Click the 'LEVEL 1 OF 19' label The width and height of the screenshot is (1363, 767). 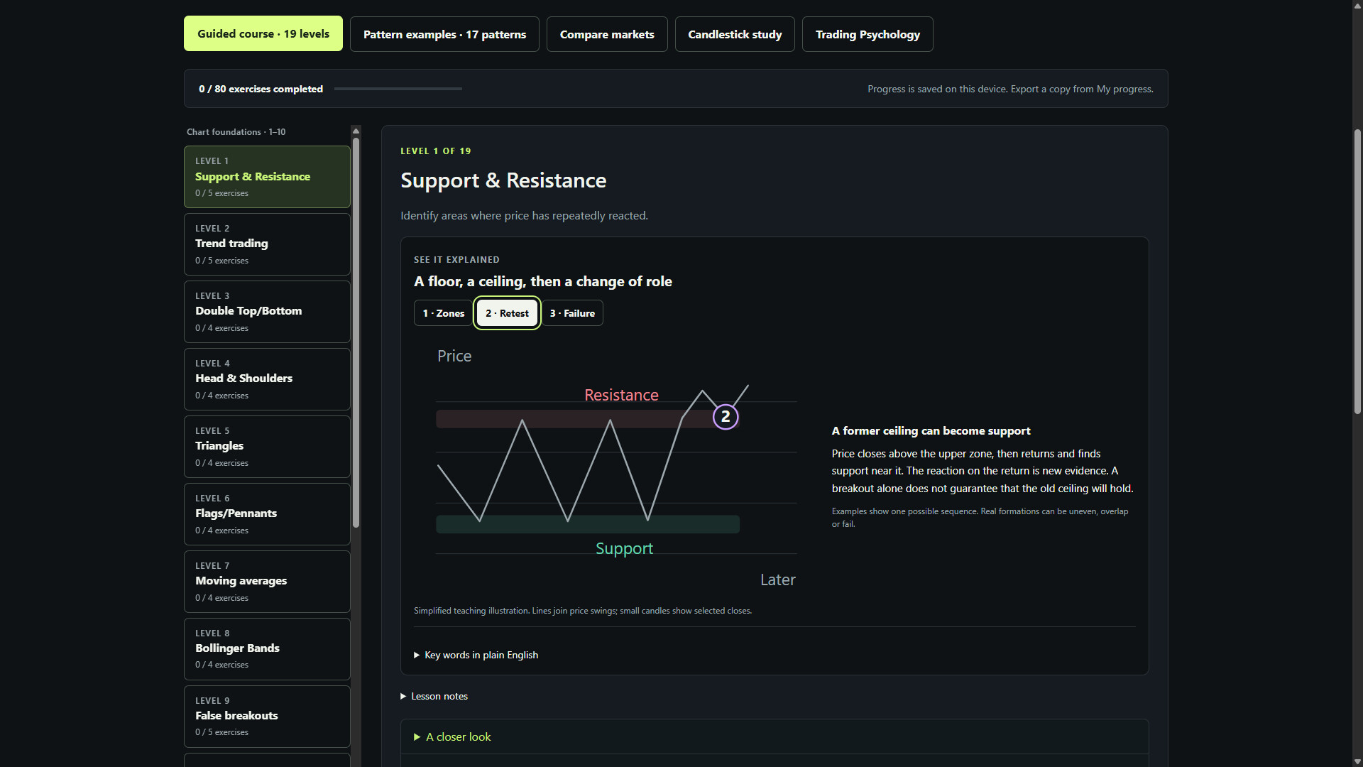435,151
